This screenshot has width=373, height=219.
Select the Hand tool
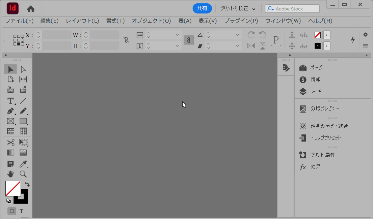pos(10,174)
